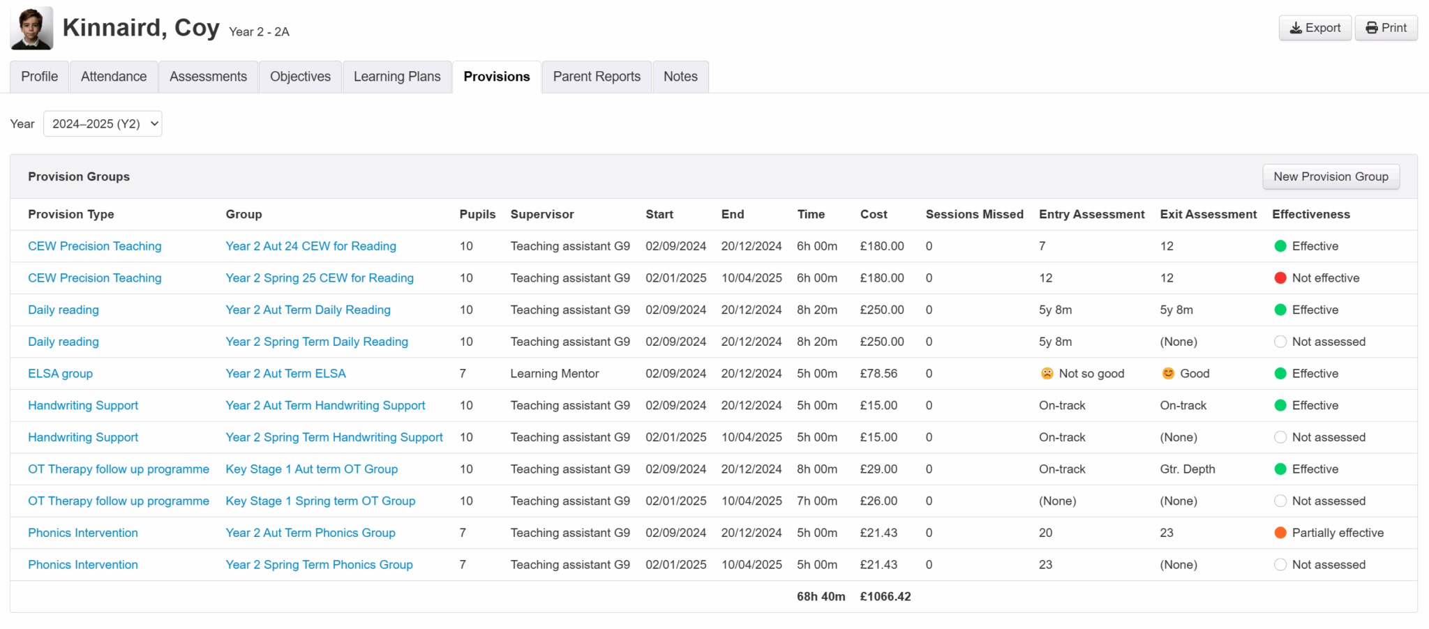Click the sad face Not so good icon

[1047, 374]
